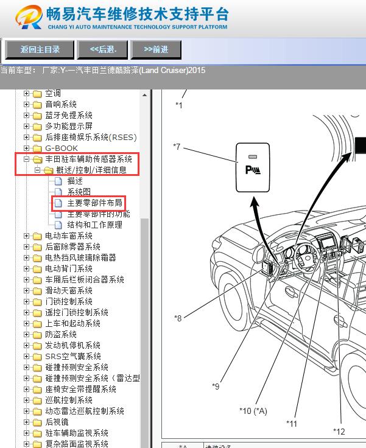Click the *12 callout label
The width and height of the screenshot is (366, 448).
[339, 432]
